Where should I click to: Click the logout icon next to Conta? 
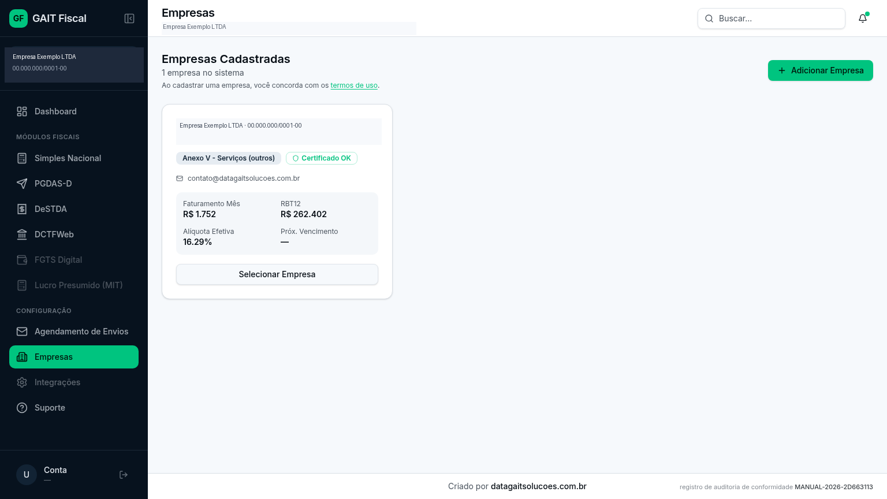(x=124, y=475)
